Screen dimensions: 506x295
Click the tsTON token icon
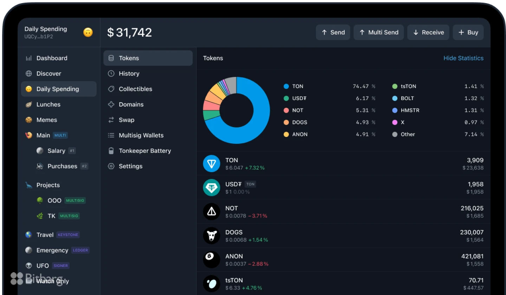[x=212, y=283]
